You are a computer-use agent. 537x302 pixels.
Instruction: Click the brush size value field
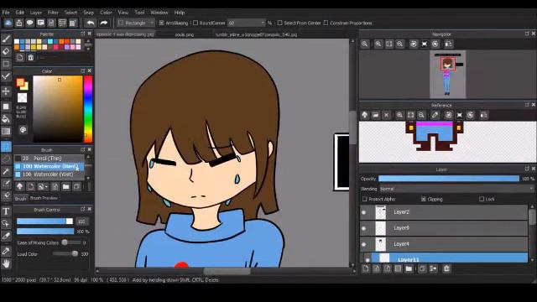81,221
